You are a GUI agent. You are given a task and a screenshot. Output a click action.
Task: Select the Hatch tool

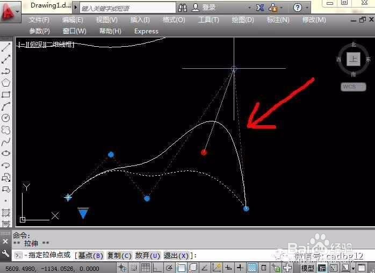6,212
